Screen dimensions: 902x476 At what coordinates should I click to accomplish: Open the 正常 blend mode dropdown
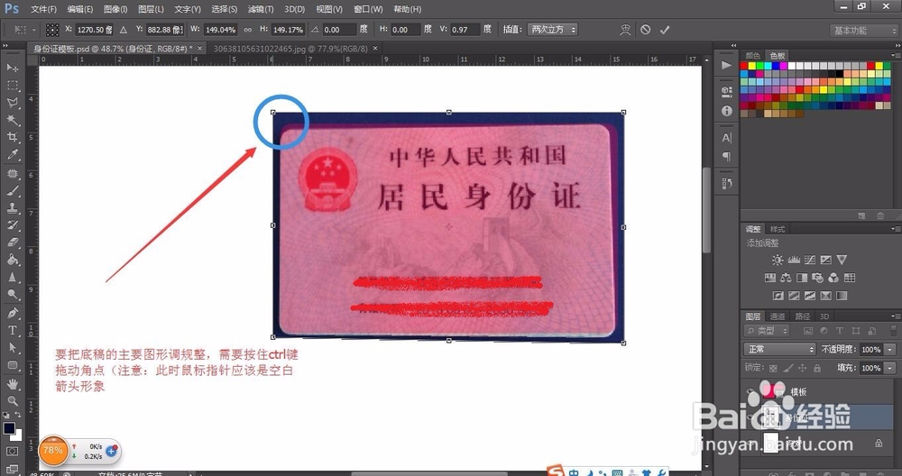click(x=780, y=349)
